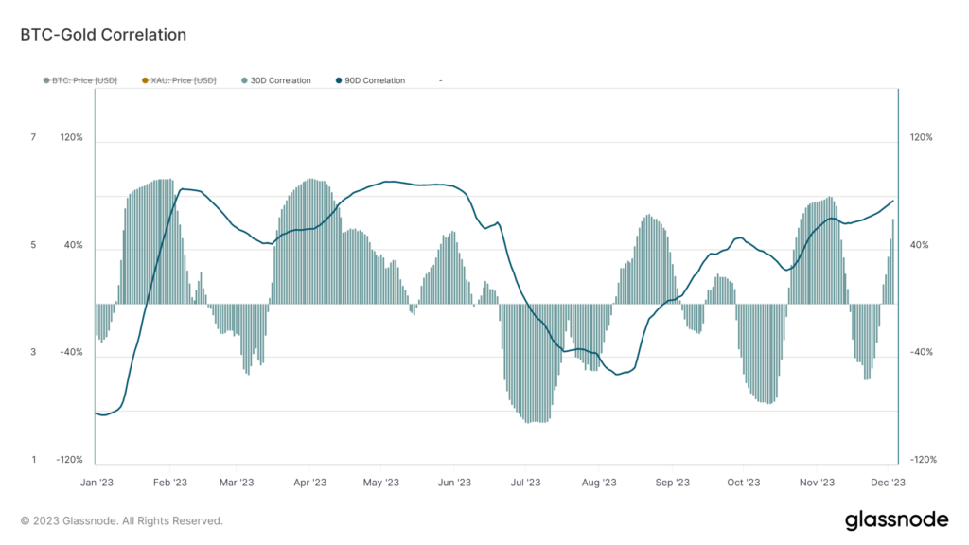
Task: Click the glassnode logo
Action: click(x=896, y=519)
